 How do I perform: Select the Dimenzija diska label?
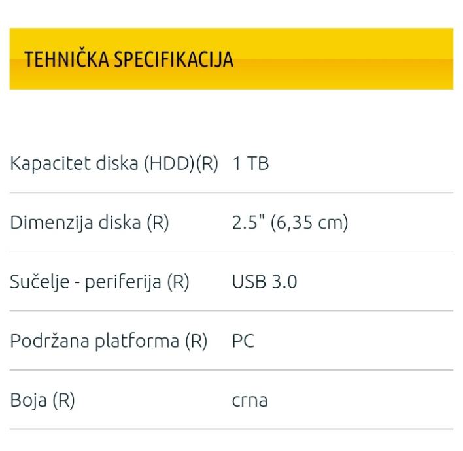click(75, 223)
